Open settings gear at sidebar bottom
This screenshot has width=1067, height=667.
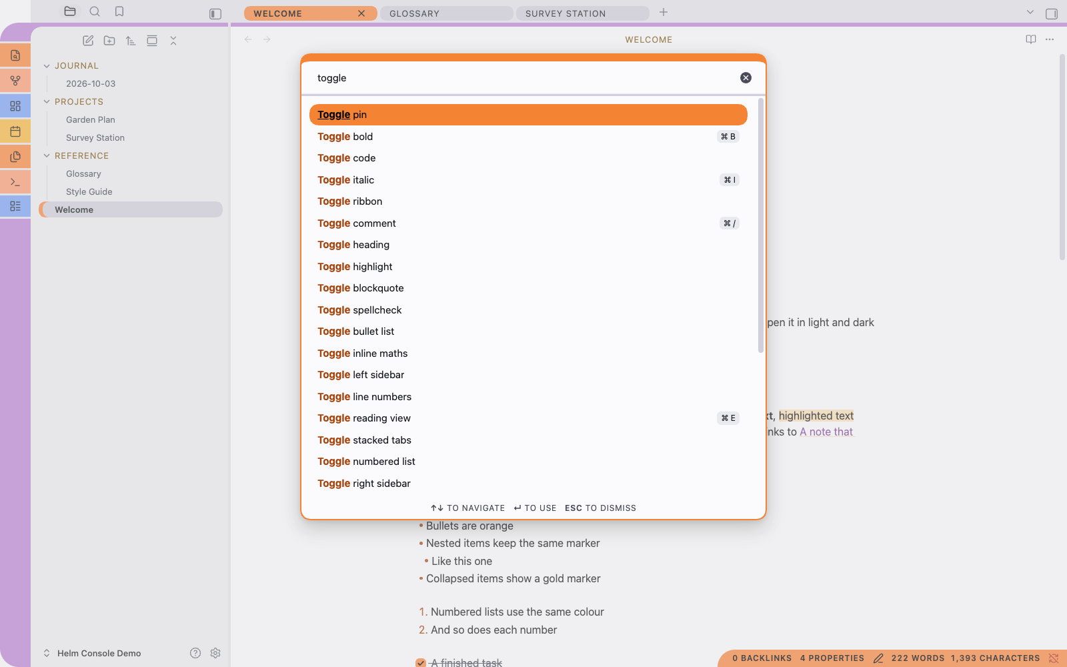[215, 653]
